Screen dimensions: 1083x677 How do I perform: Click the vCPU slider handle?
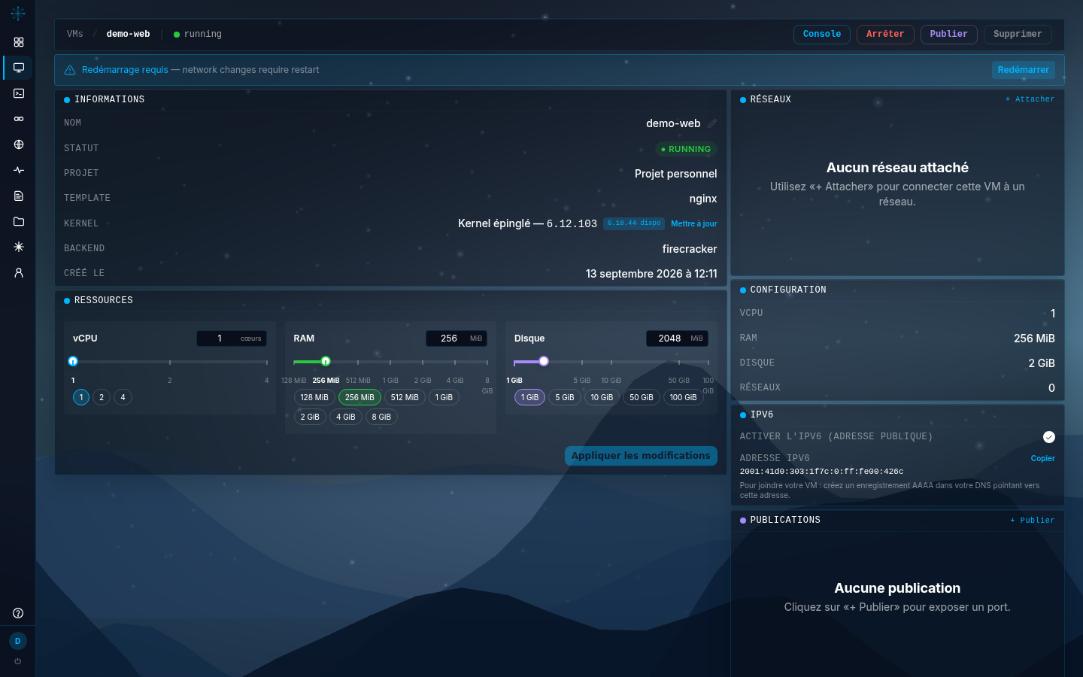tap(73, 361)
